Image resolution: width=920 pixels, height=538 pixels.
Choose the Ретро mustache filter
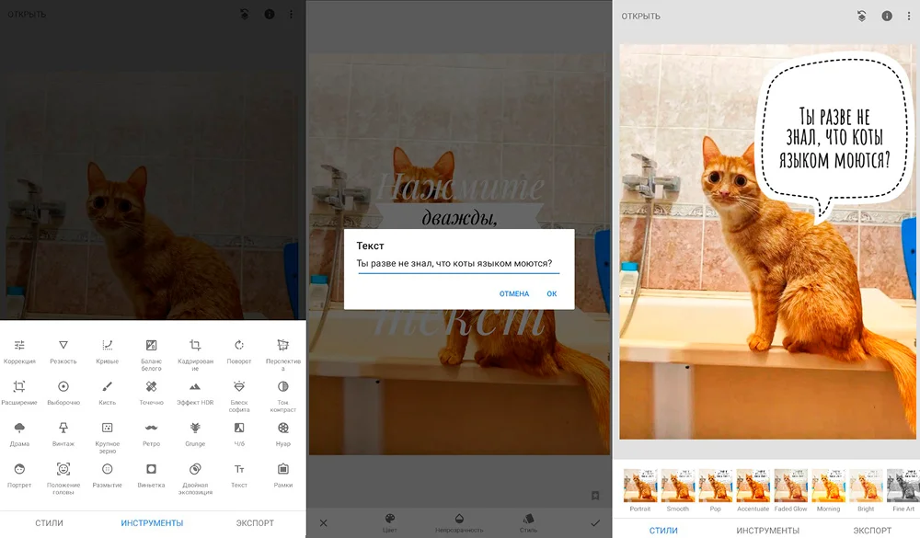tap(151, 428)
